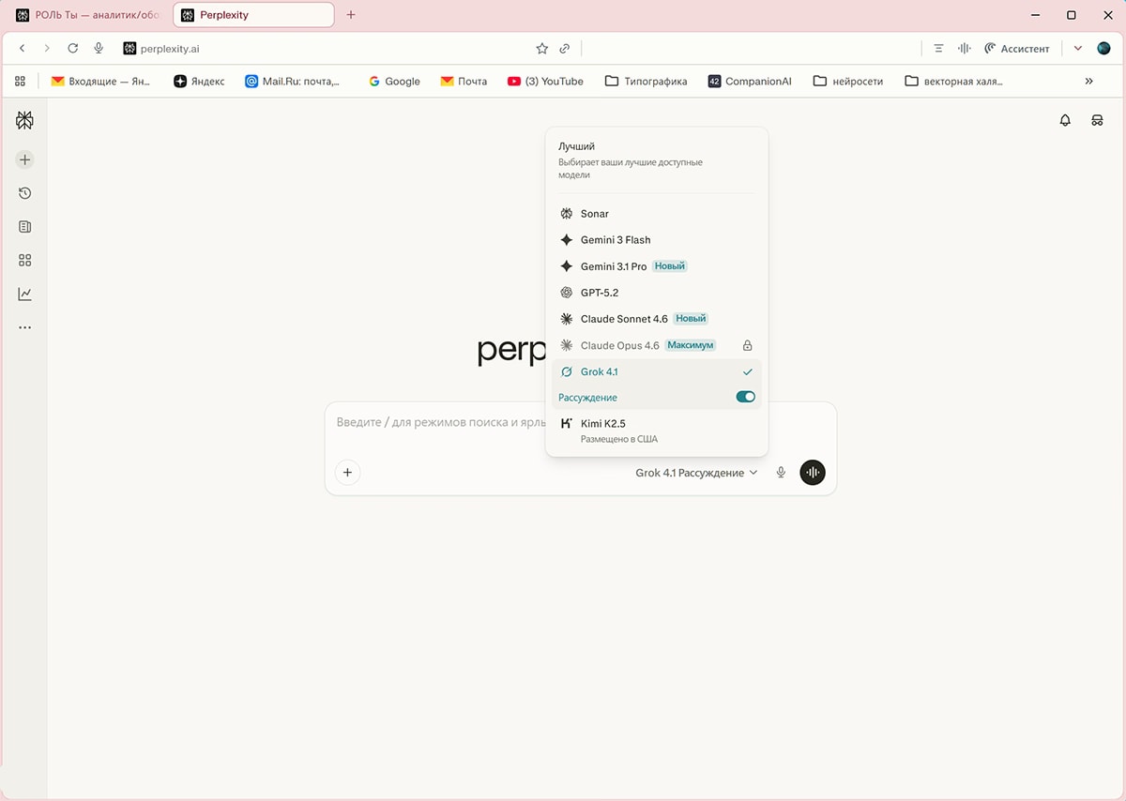Click the link icon in the address bar

(x=565, y=48)
